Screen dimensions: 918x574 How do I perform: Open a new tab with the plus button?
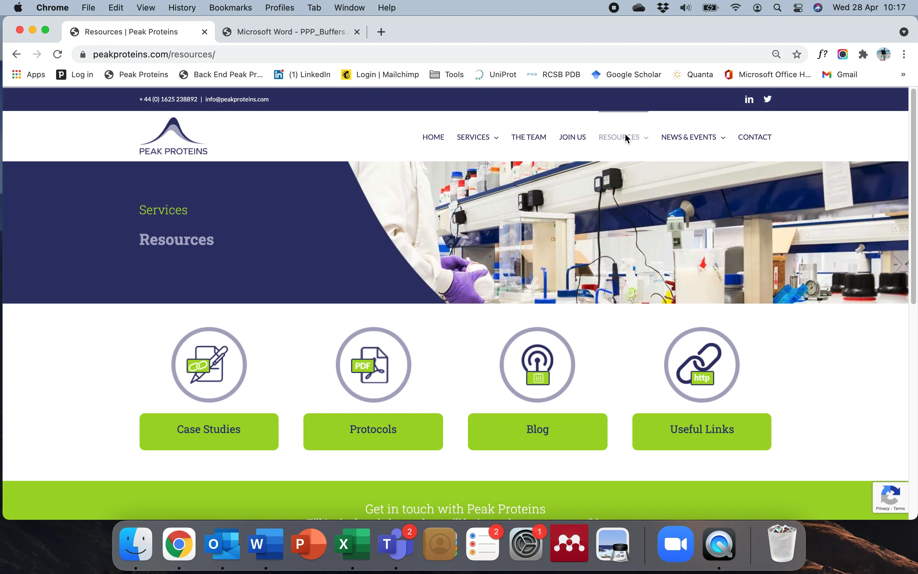click(381, 32)
